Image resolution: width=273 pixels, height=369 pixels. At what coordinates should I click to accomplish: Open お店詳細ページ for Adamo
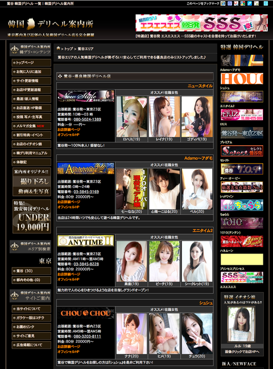69,202
